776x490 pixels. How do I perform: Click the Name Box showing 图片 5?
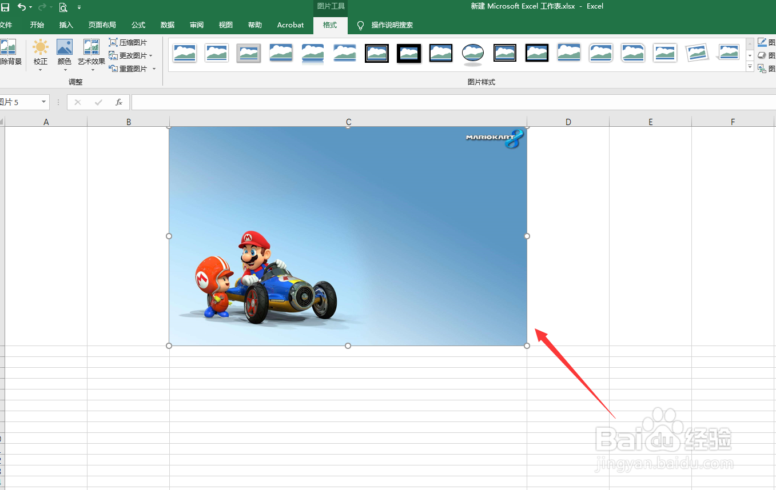(x=18, y=102)
